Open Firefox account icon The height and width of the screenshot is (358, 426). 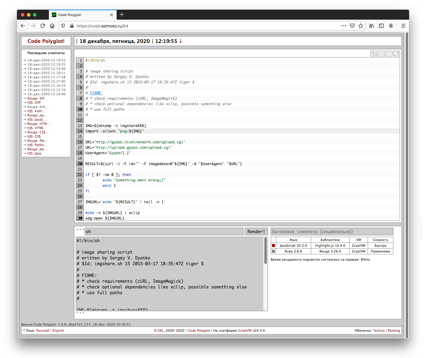[x=391, y=26]
